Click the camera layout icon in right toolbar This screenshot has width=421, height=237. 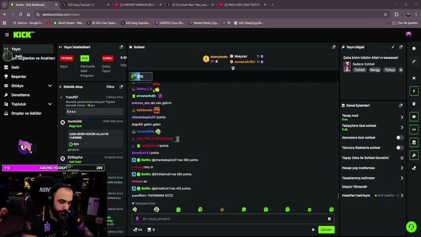tap(414, 143)
